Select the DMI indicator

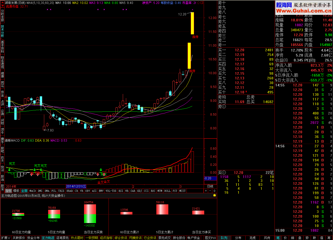pos(40,191)
